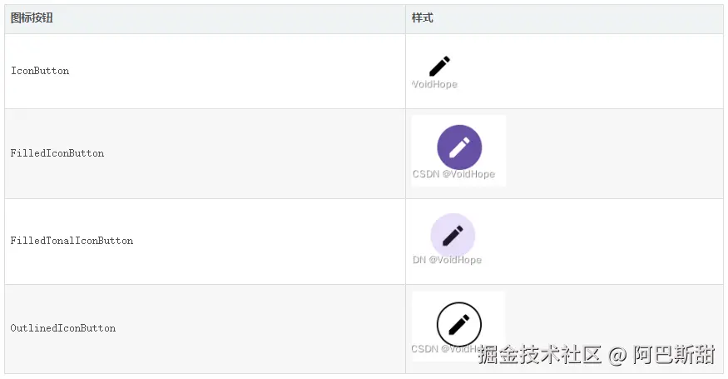Viewport: 728px width, 379px height.
Task: Click the "FilledIconButton" row label
Action: coord(57,154)
